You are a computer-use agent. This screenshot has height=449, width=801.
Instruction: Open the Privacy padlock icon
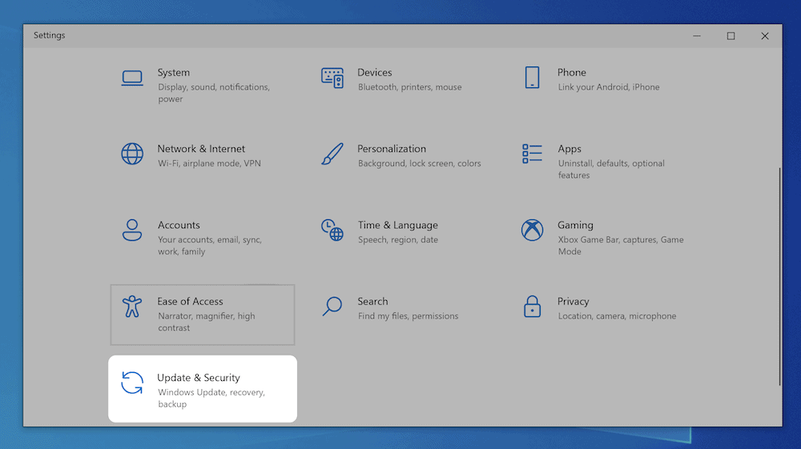532,307
